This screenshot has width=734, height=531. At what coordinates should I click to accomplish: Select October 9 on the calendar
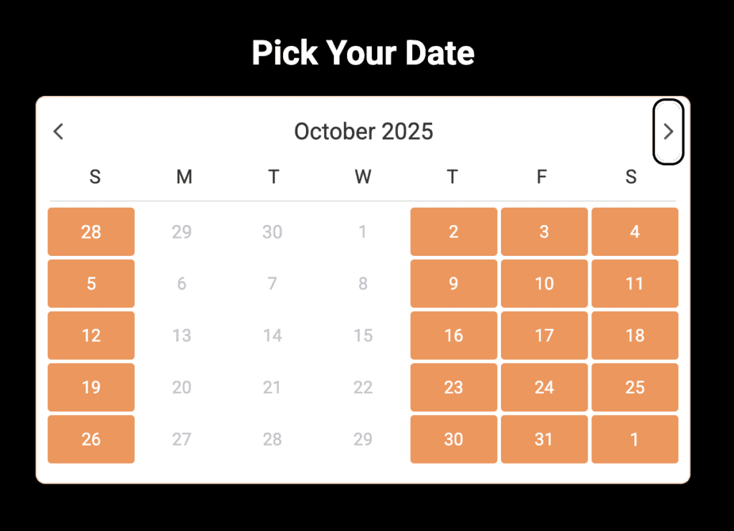tap(454, 284)
